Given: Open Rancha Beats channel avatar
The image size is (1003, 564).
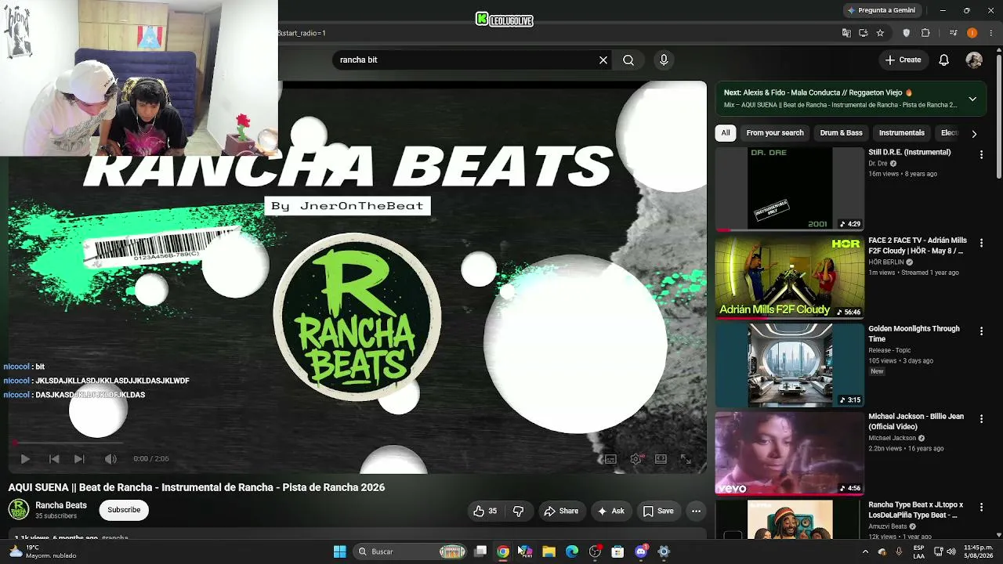Looking at the screenshot, I should click(19, 510).
